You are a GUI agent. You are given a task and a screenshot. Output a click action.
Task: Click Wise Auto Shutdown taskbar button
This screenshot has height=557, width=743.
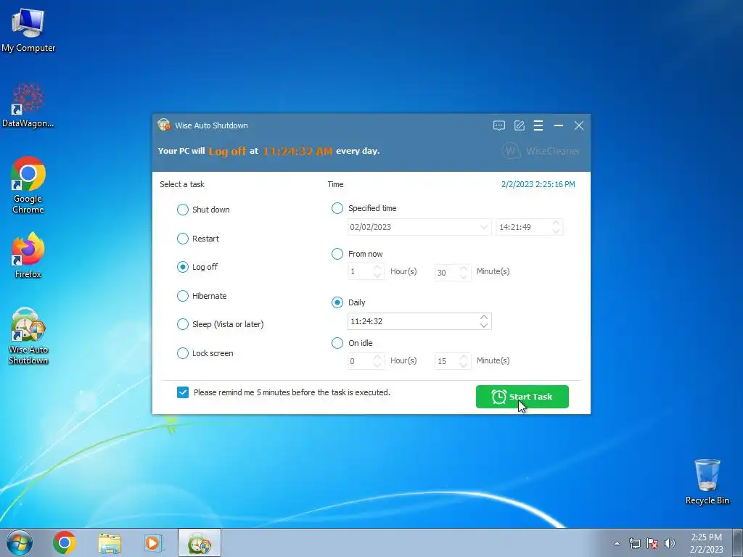(x=199, y=542)
